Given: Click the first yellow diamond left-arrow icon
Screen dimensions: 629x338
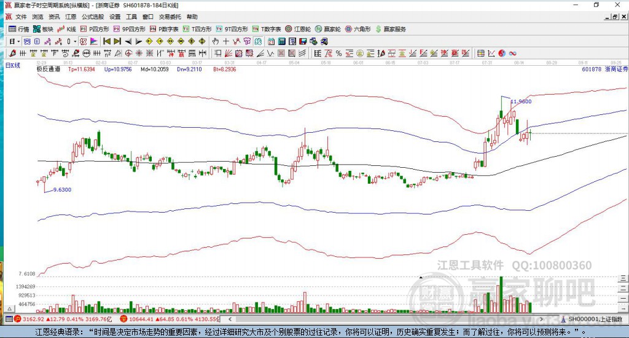Looking at the screenshot, I should pos(149,41).
